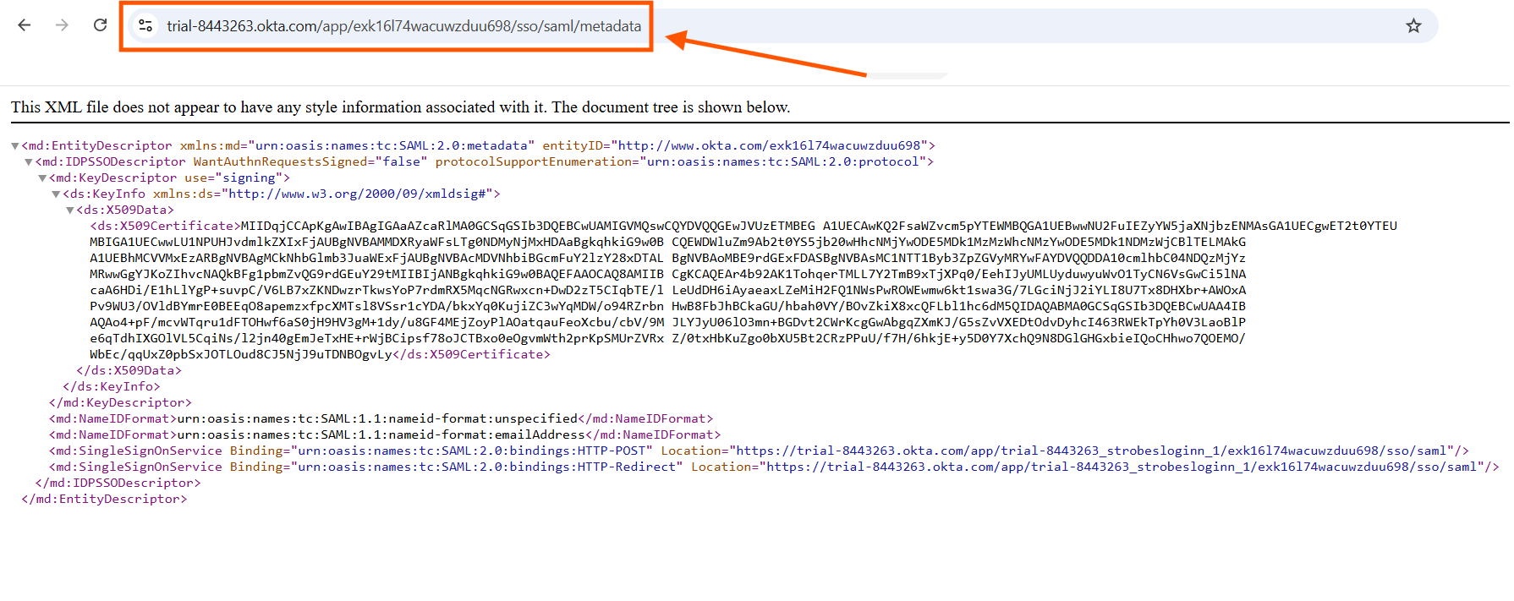The height and width of the screenshot is (601, 1514).
Task: Click the HTTP-Redirect Location URL
Action: (1121, 467)
